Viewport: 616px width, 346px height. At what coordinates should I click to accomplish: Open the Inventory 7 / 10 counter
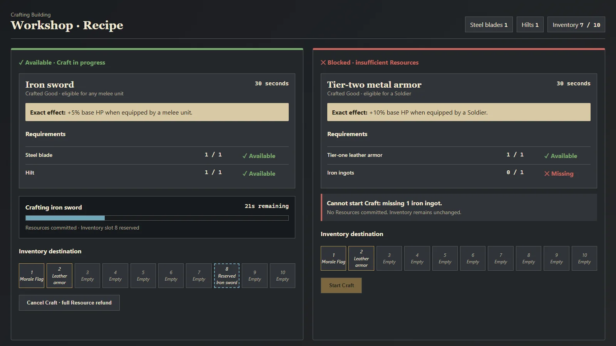[x=576, y=25]
